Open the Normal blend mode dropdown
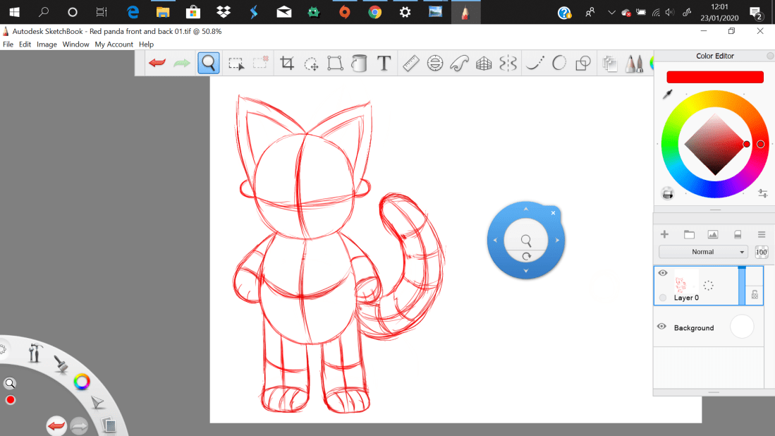Viewport: 775px width, 436px height. point(703,252)
